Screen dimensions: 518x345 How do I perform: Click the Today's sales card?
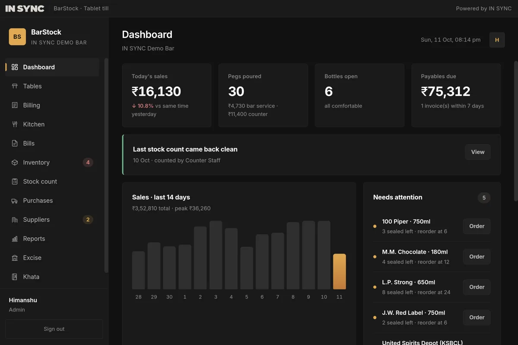point(167,96)
